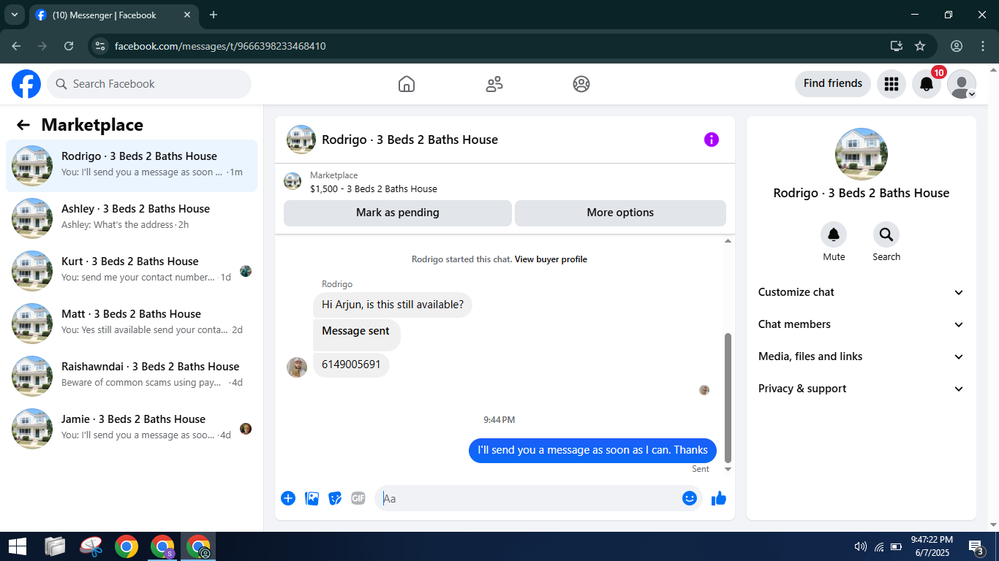The height and width of the screenshot is (561, 999).
Task: Install app icon in the address bar
Action: point(896,46)
